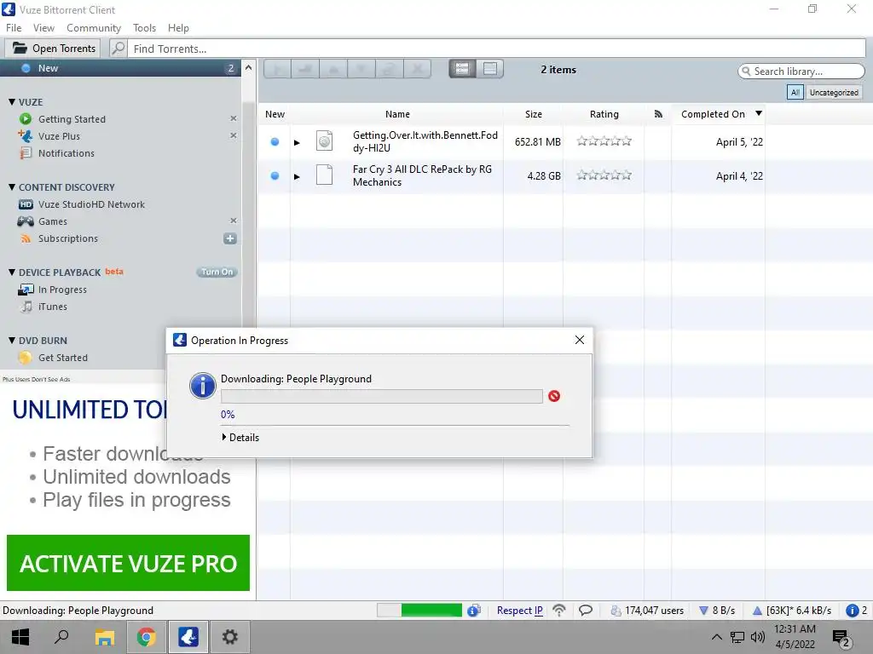
Task: Open Vuze StudioHD Network
Action: 91,204
